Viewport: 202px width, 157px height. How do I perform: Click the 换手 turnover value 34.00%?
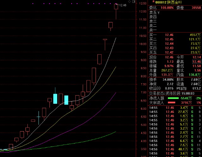point(168,80)
